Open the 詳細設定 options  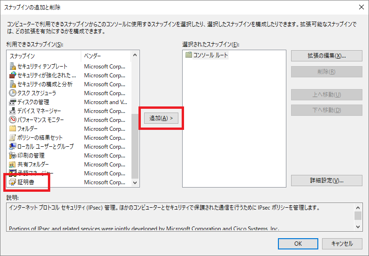pos(326,181)
